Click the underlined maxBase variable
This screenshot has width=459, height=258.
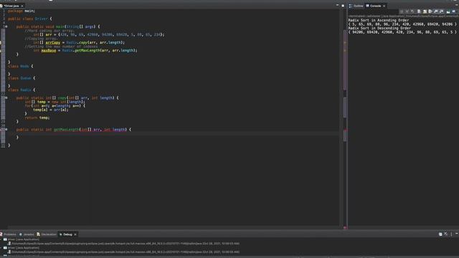[x=49, y=50]
